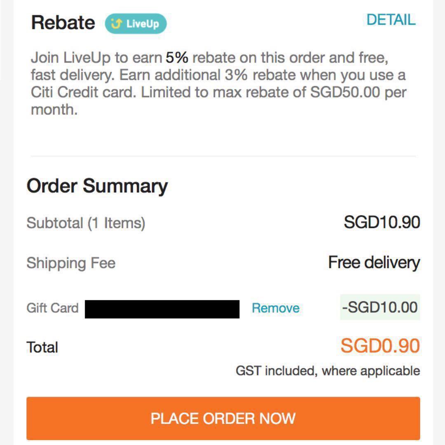Click the Free delivery shipping fee value
Screen dimensions: 445x445
tap(374, 262)
